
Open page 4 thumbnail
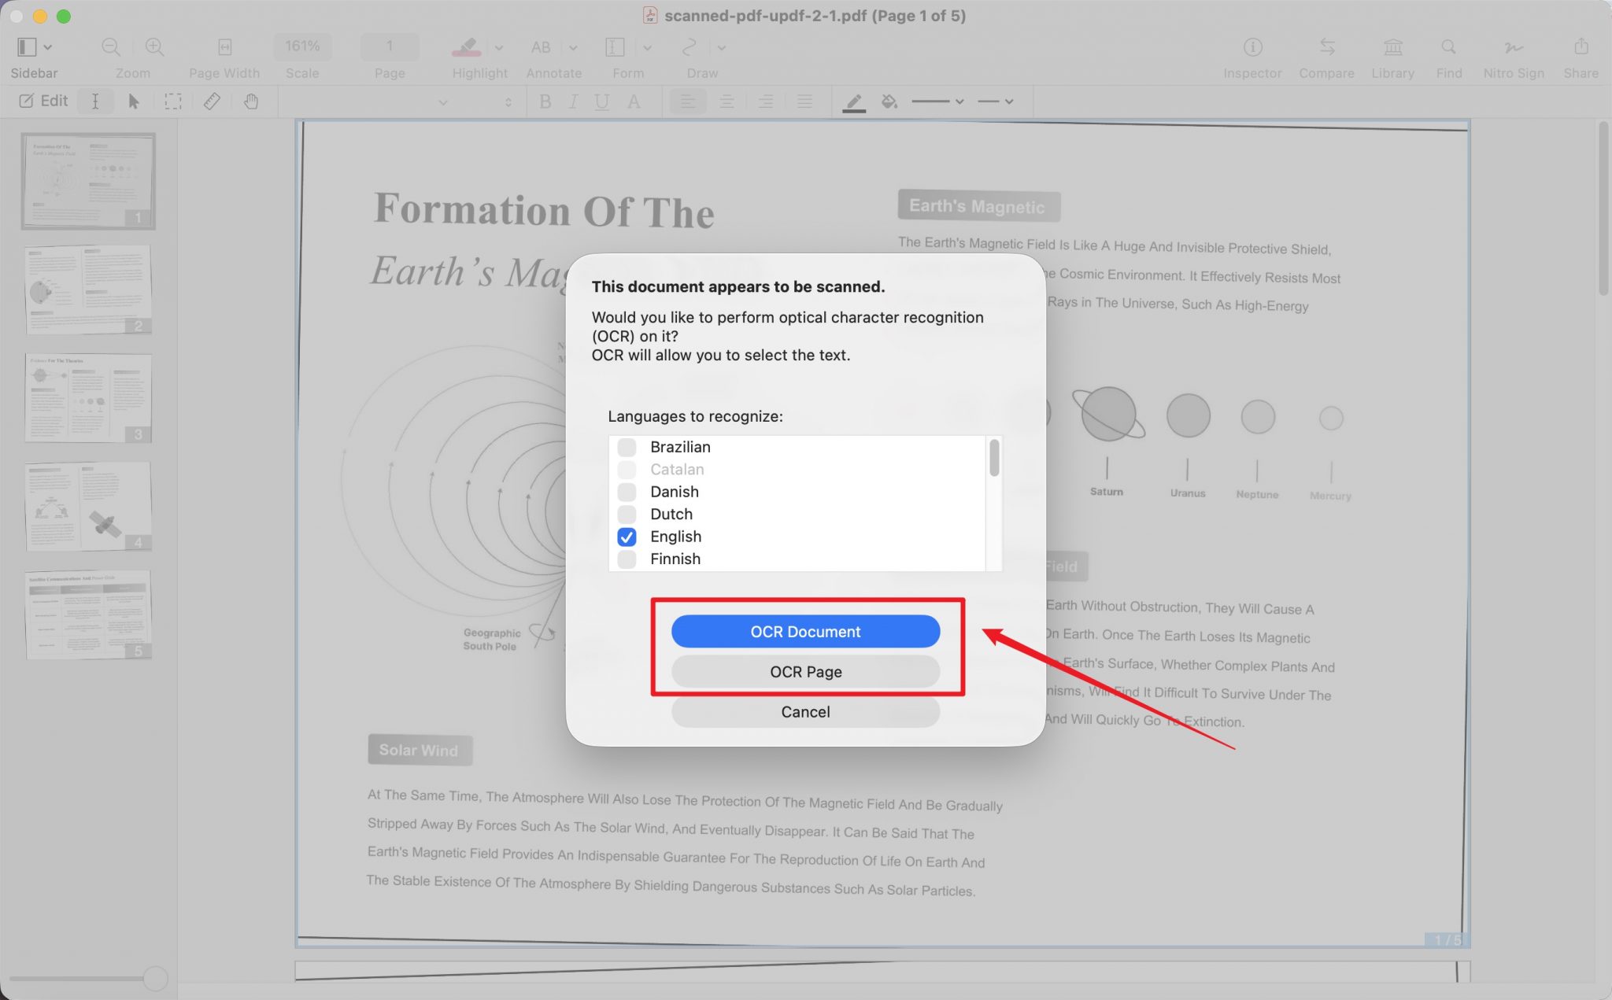coord(88,507)
